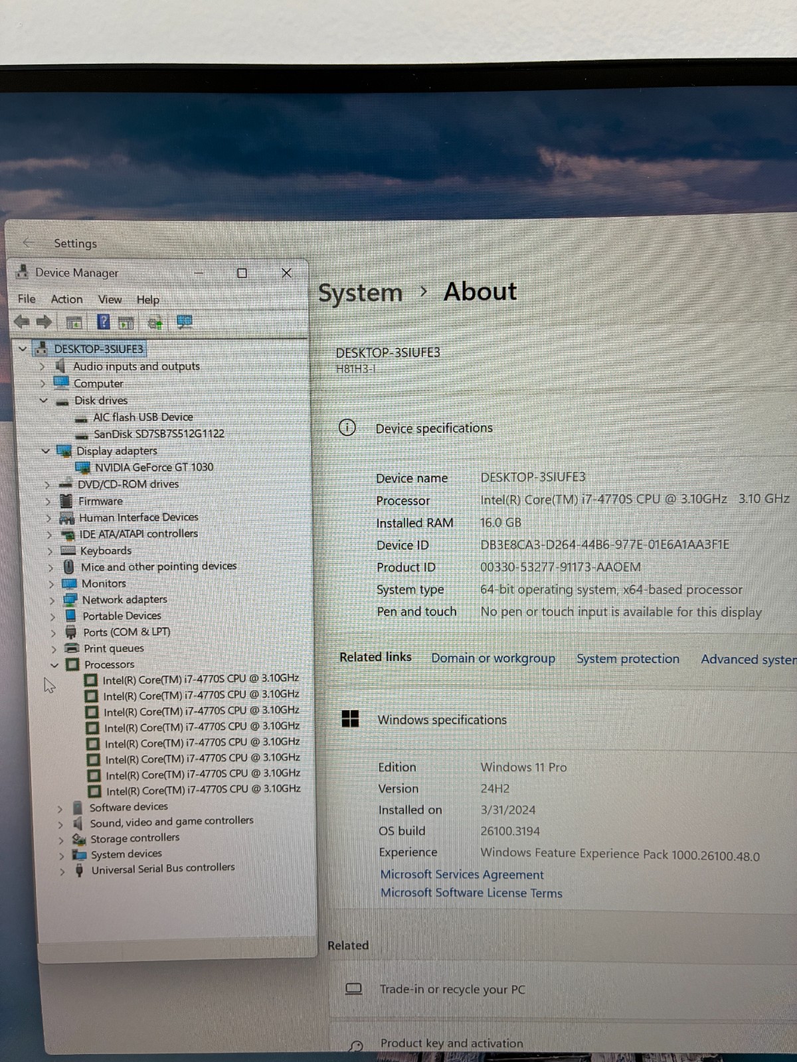Open the Help menu in Device Manager
The image size is (797, 1062).
tap(148, 300)
